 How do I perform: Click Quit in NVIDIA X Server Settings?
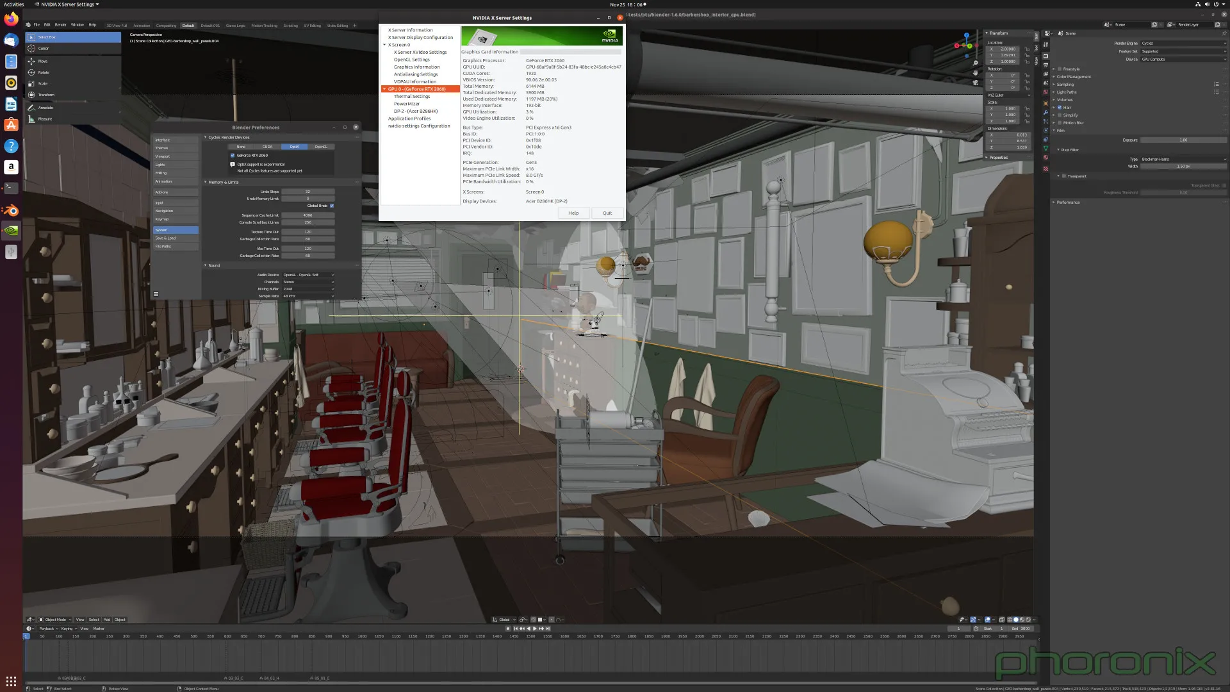[607, 213]
